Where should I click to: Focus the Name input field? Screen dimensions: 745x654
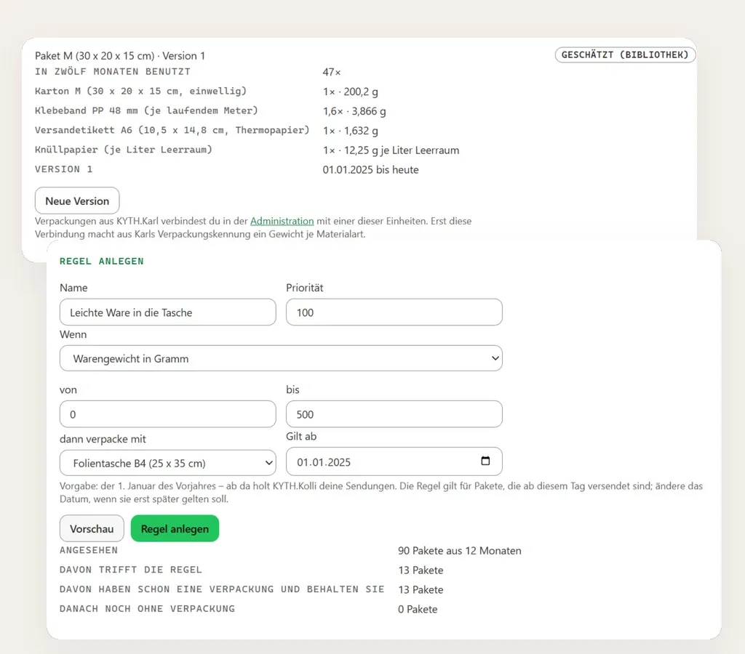click(168, 312)
